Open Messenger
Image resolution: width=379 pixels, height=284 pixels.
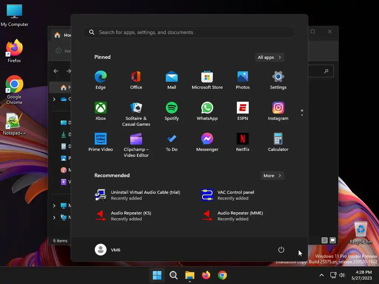click(207, 142)
